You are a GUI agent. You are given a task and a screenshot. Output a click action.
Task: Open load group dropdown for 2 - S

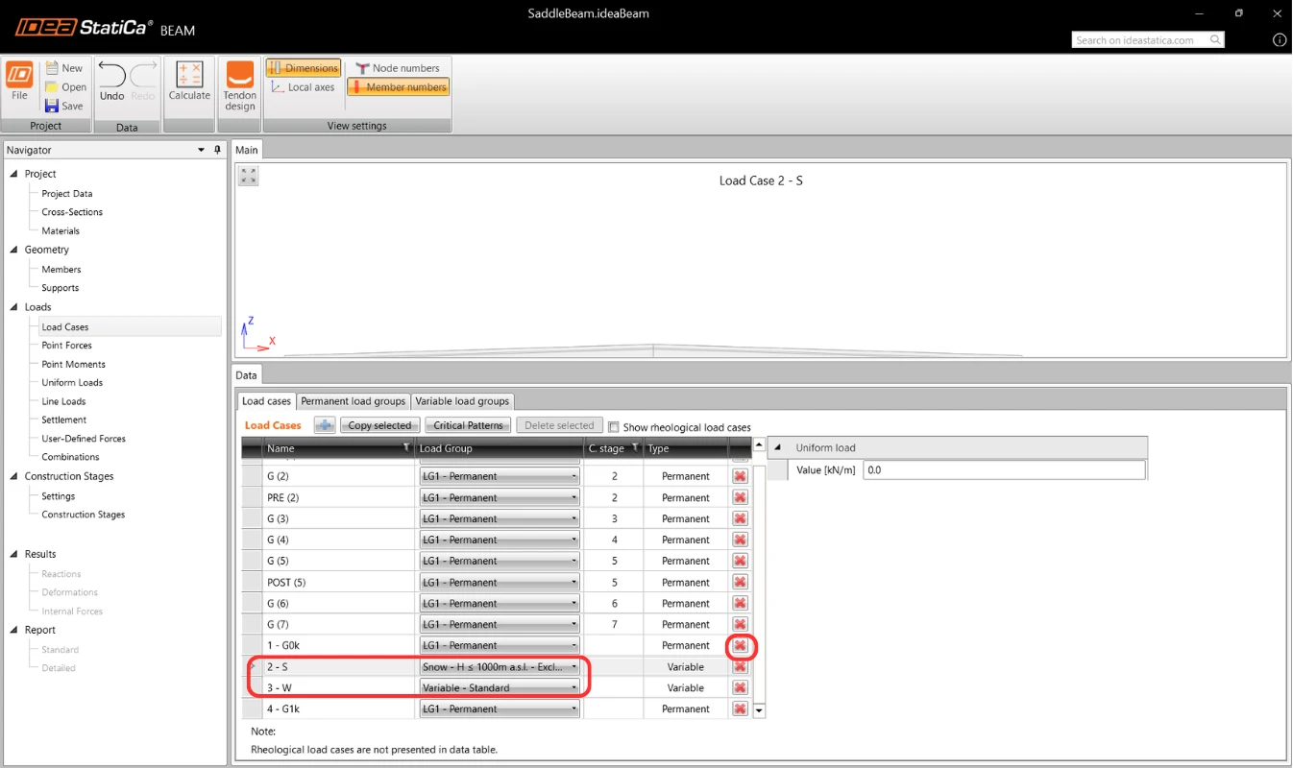(x=500, y=666)
